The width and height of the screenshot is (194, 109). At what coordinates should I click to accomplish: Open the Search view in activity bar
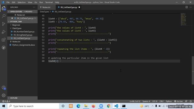coord(4,16)
